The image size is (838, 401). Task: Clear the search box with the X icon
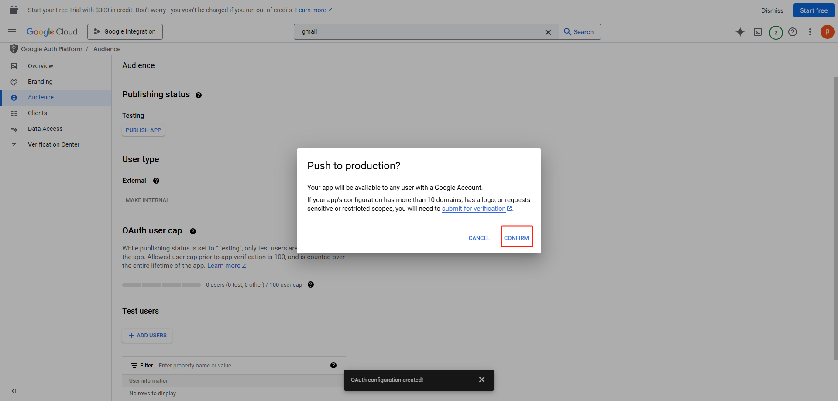pos(548,32)
